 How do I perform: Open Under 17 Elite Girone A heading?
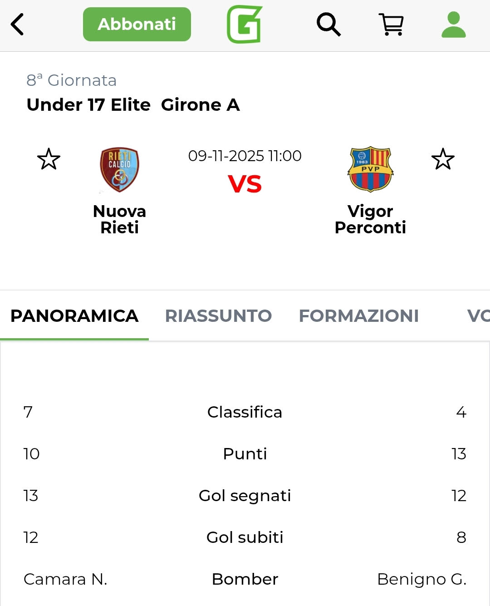pyautogui.click(x=133, y=105)
